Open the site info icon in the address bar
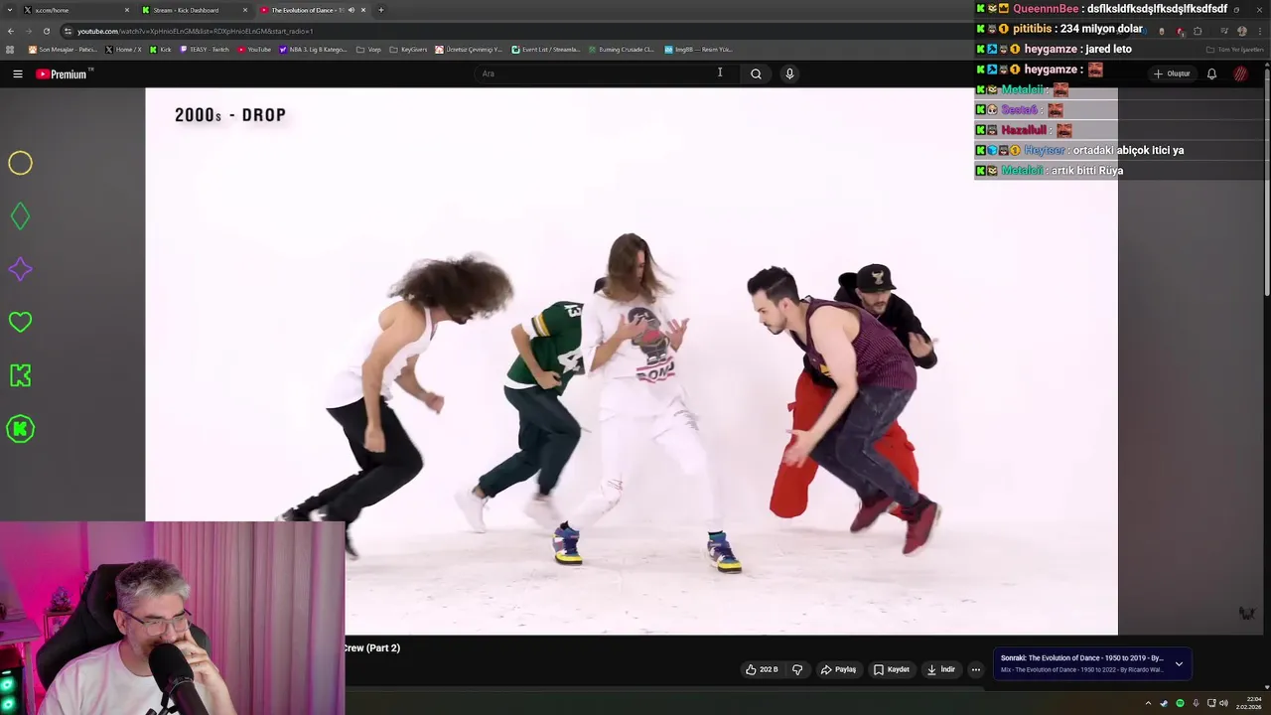 pyautogui.click(x=68, y=31)
